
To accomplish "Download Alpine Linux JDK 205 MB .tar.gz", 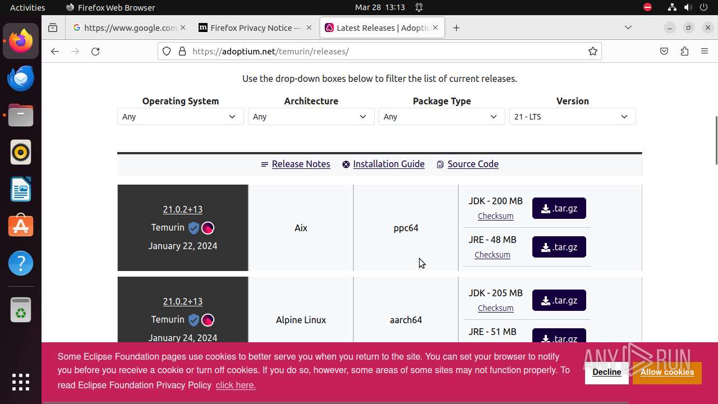I will pos(559,300).
